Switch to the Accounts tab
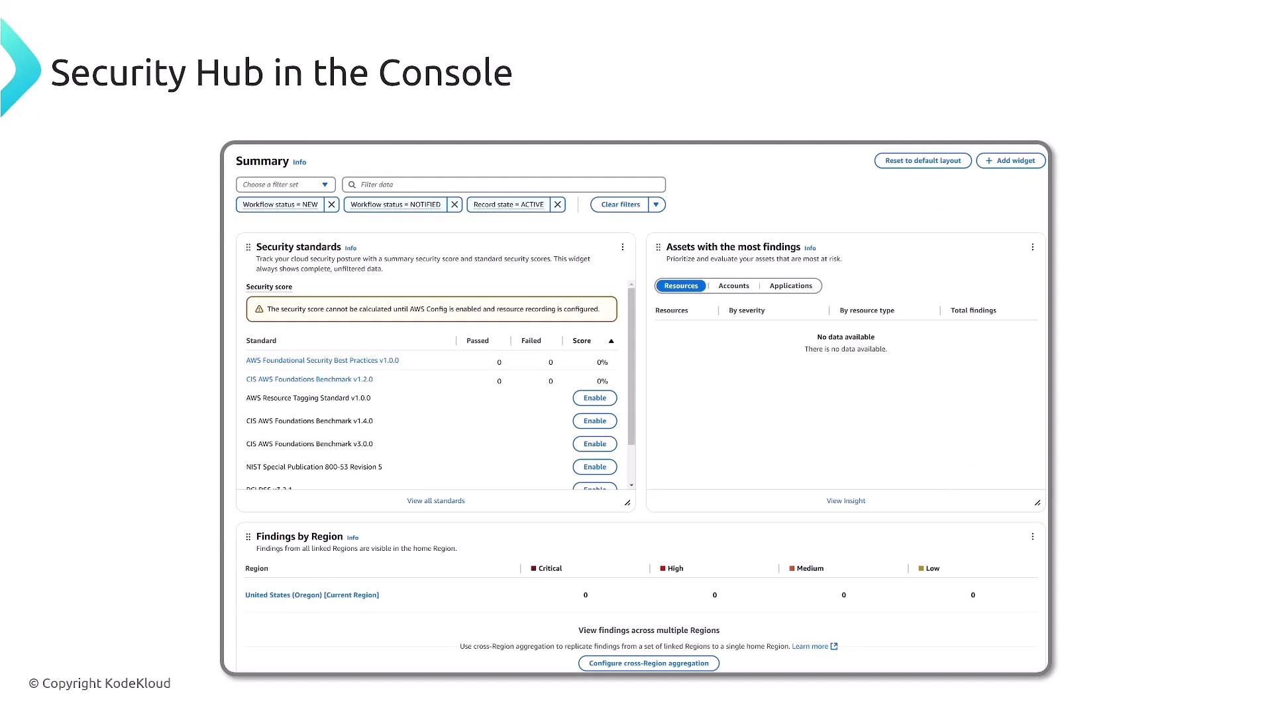The width and height of the screenshot is (1272, 715). 733,286
